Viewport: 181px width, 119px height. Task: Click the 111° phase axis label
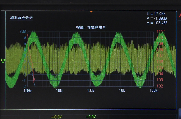pos(161,31)
